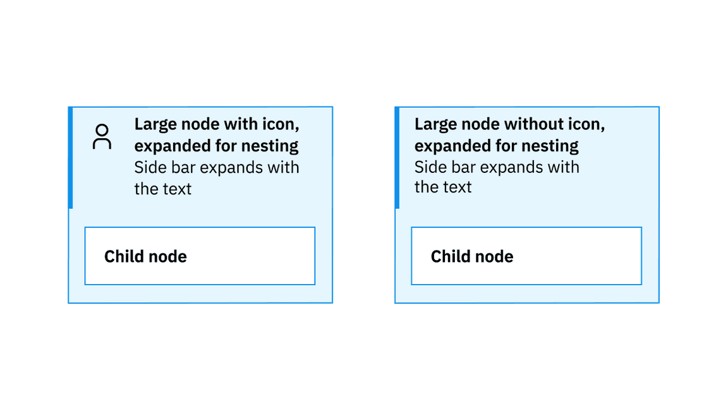Image resolution: width=728 pixels, height=409 pixels.
Task: Click the right card's 'Side bar expands with' line
Action: tap(497, 167)
